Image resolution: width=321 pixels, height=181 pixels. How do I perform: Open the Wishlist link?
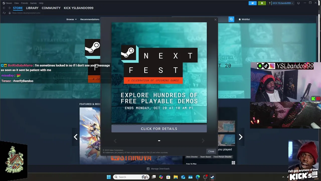244,19
